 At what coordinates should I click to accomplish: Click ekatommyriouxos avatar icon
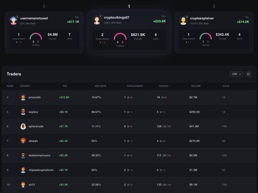23,156
